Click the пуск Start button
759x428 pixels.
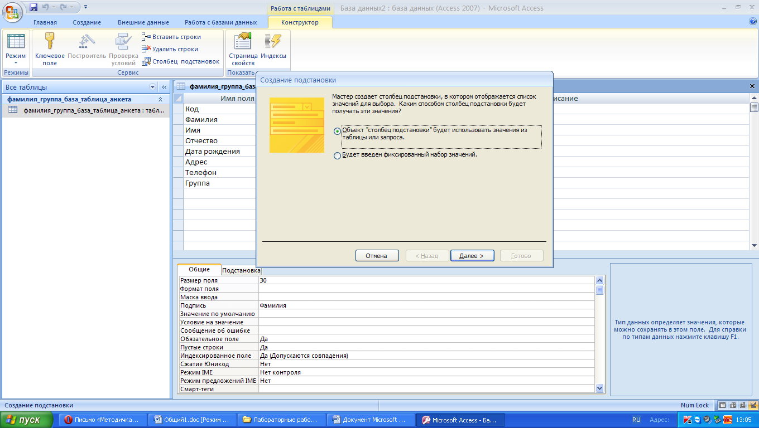tap(26, 420)
